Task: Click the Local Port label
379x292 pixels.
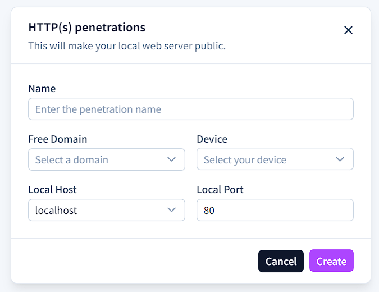Action: tap(220, 190)
